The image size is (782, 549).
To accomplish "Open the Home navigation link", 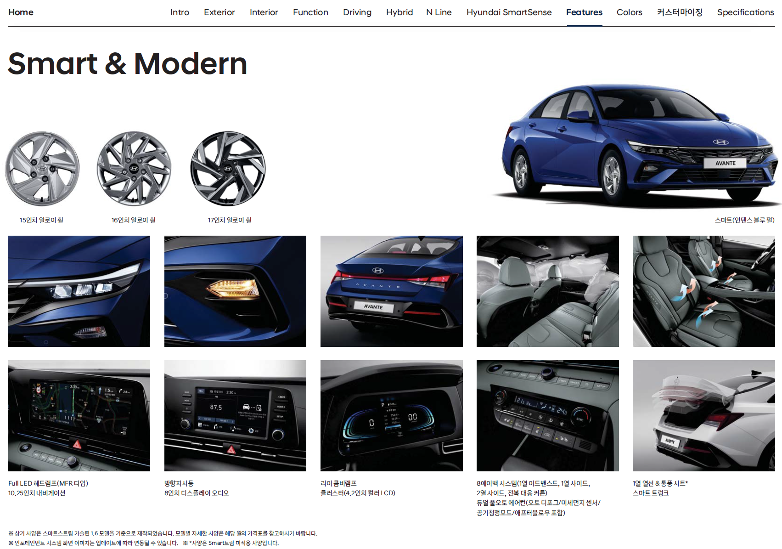I will tap(21, 12).
